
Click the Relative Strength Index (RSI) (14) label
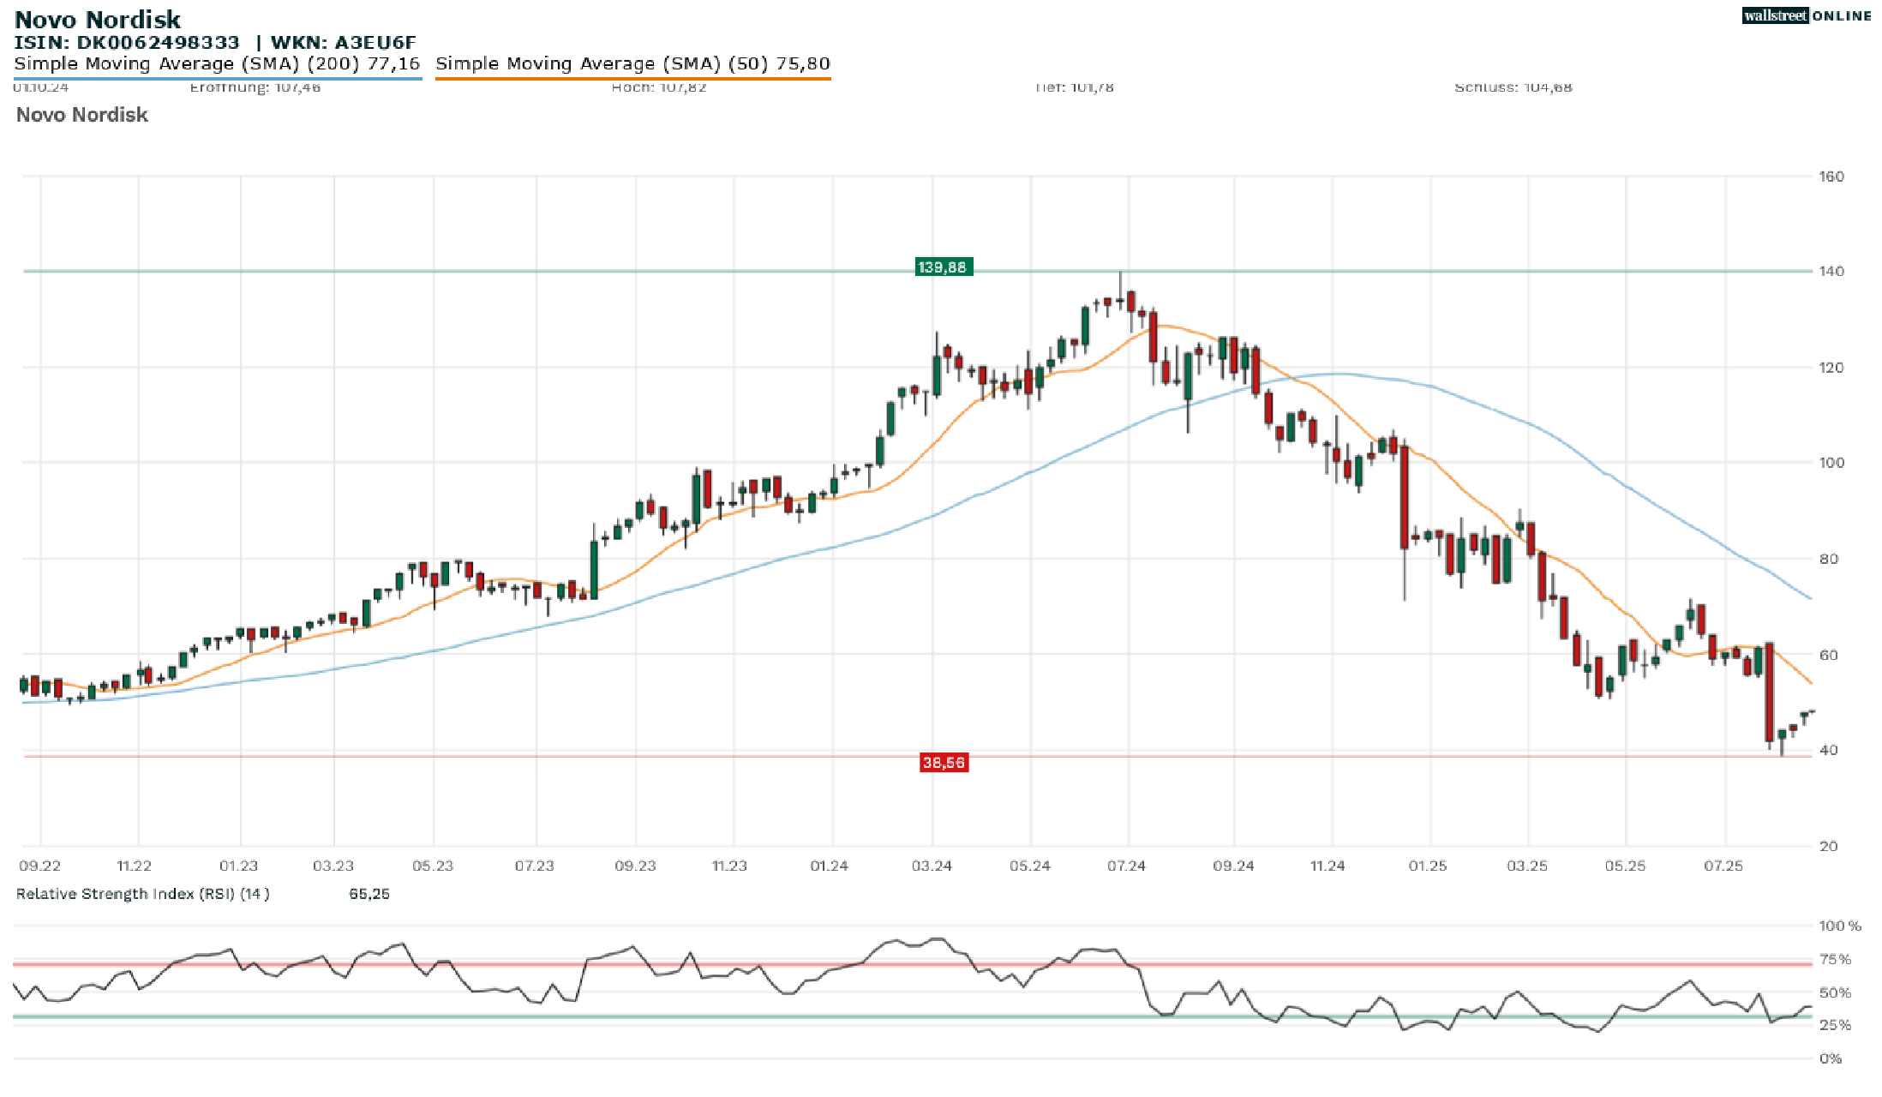pyautogui.click(x=143, y=894)
